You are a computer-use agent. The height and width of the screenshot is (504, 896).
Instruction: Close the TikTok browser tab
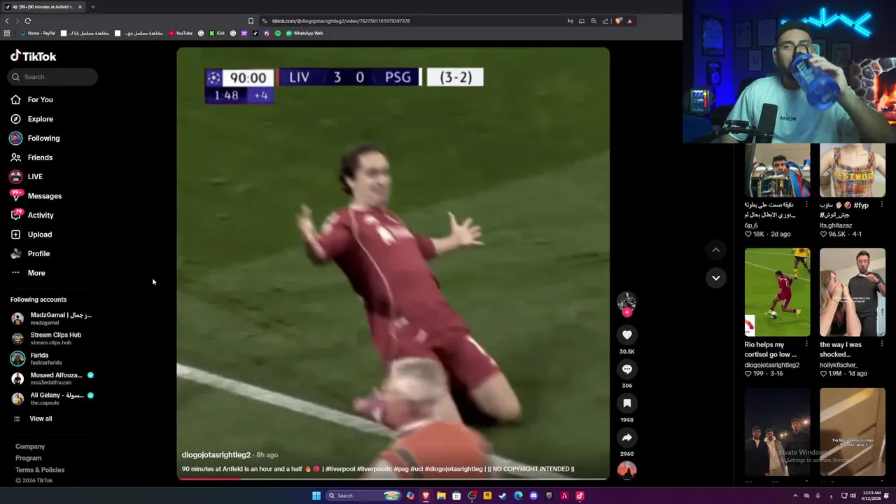pos(80,7)
